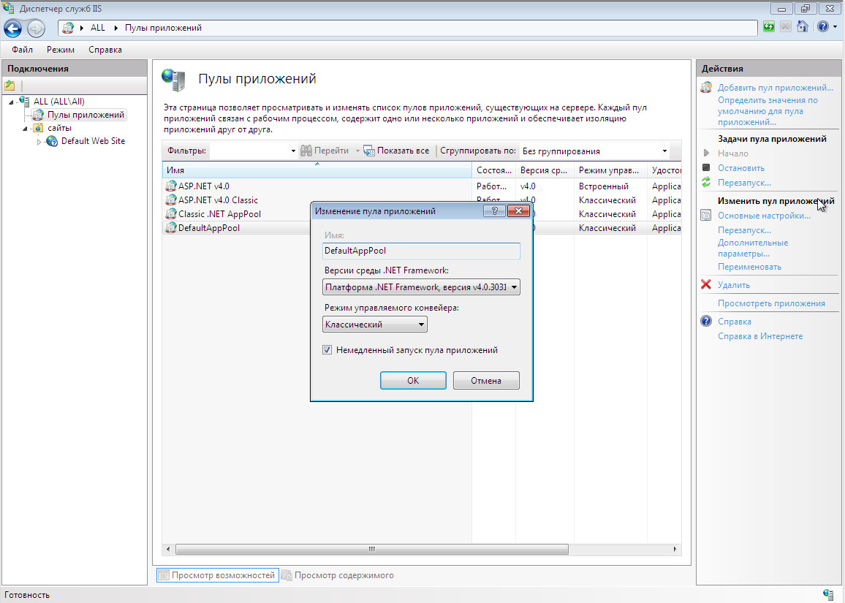This screenshot has width=845, height=603.
Task: Click the ASP.NET v4.0 Classic pool icon
Action: pyautogui.click(x=171, y=200)
